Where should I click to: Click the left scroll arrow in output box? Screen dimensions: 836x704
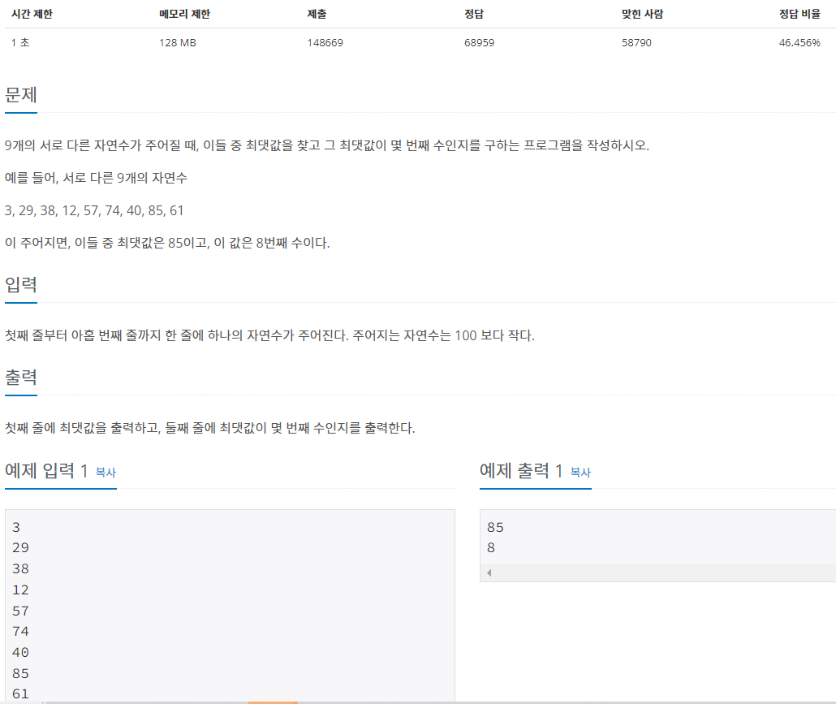(x=489, y=572)
